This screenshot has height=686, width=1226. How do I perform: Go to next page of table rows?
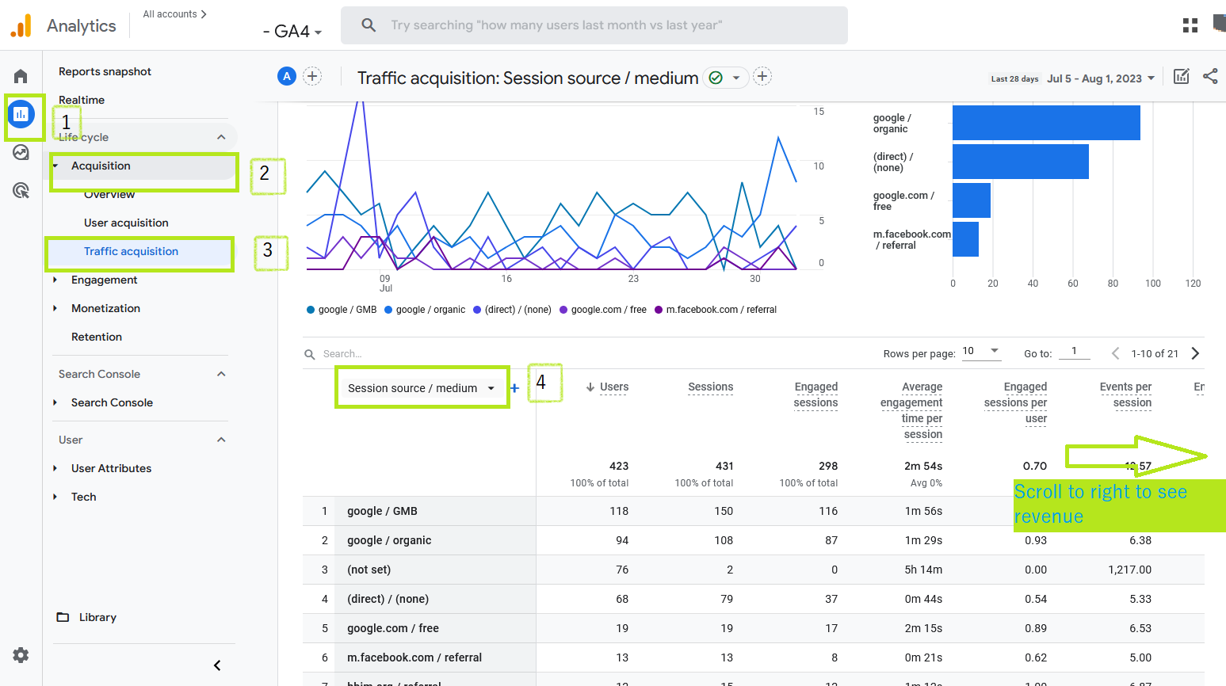pos(1195,353)
